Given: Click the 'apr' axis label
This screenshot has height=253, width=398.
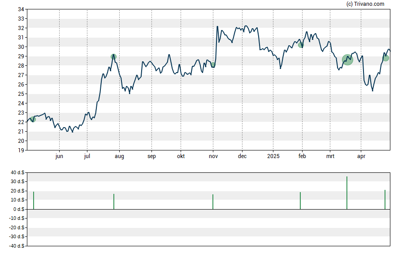Looking at the screenshot, I should click(x=361, y=156).
